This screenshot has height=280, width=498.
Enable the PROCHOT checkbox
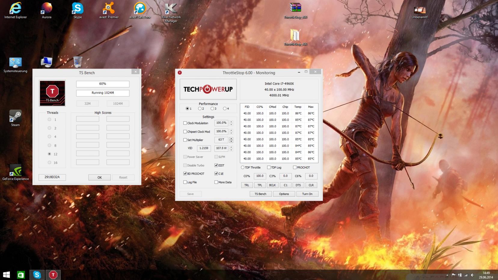click(x=295, y=167)
